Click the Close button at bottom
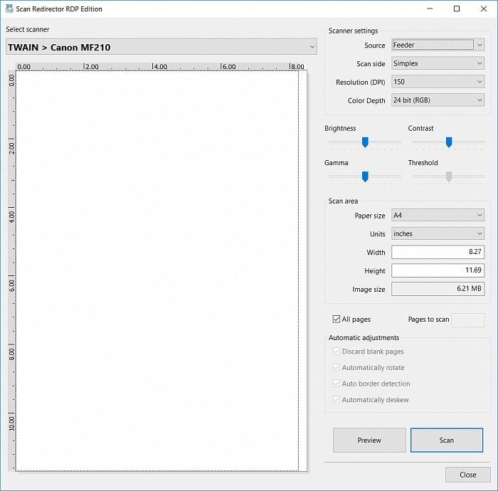The height and width of the screenshot is (491, 498). pos(468,475)
